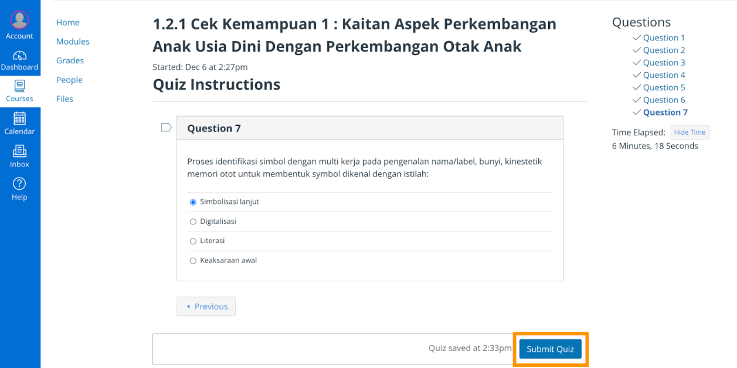737x368 pixels.
Task: Open the Courses book icon
Action: pyautogui.click(x=19, y=87)
